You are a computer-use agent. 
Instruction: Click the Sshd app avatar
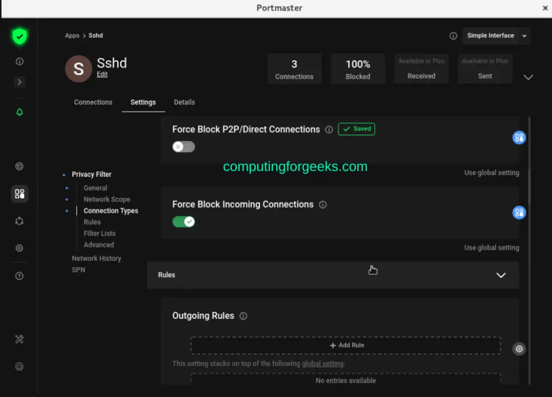(79, 69)
